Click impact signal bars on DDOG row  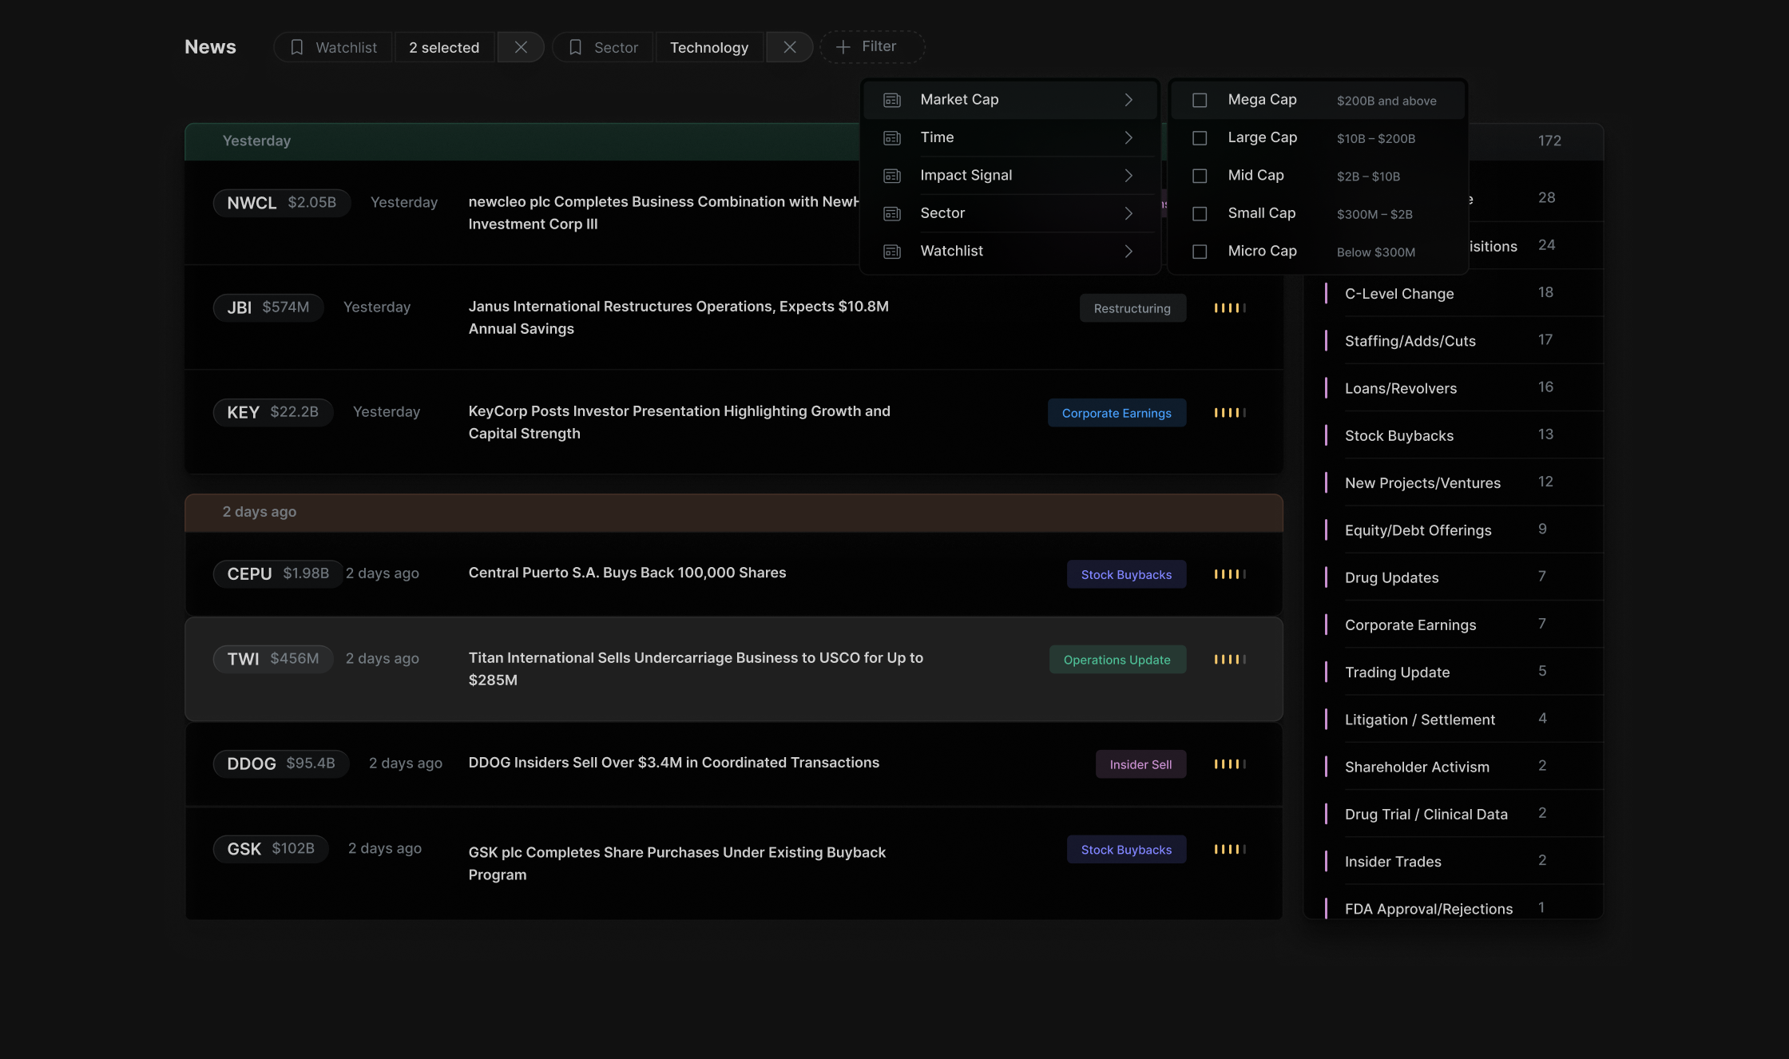pyautogui.click(x=1230, y=764)
